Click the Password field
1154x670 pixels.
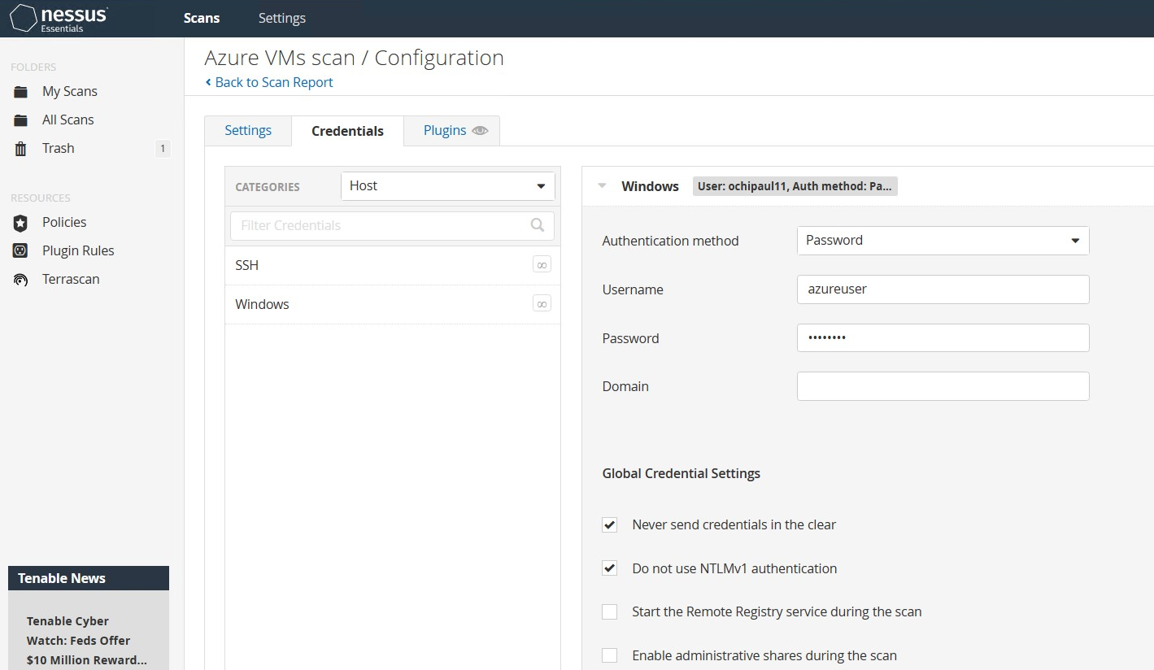point(943,337)
